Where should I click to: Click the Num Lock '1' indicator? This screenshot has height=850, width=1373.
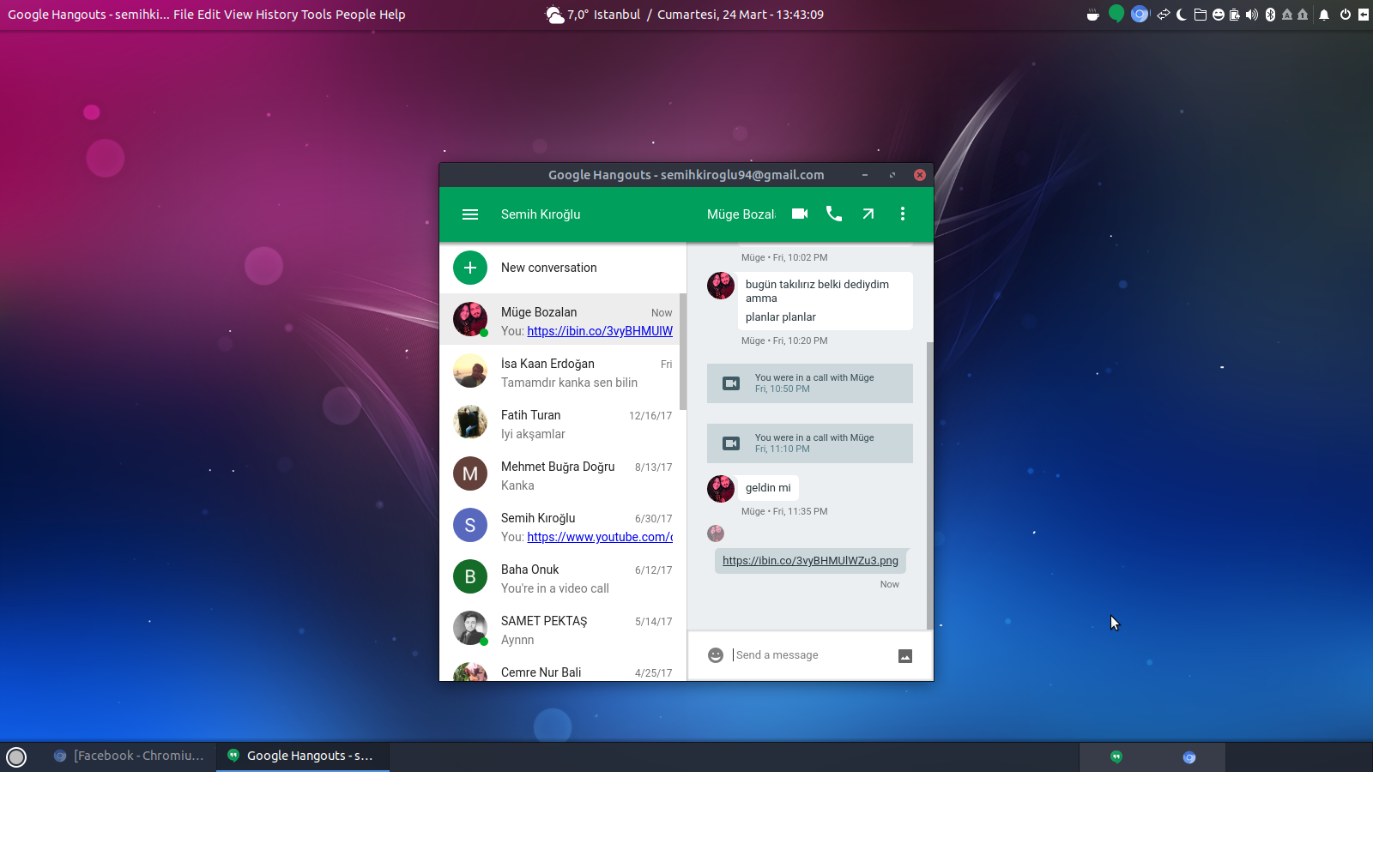[1303, 15]
